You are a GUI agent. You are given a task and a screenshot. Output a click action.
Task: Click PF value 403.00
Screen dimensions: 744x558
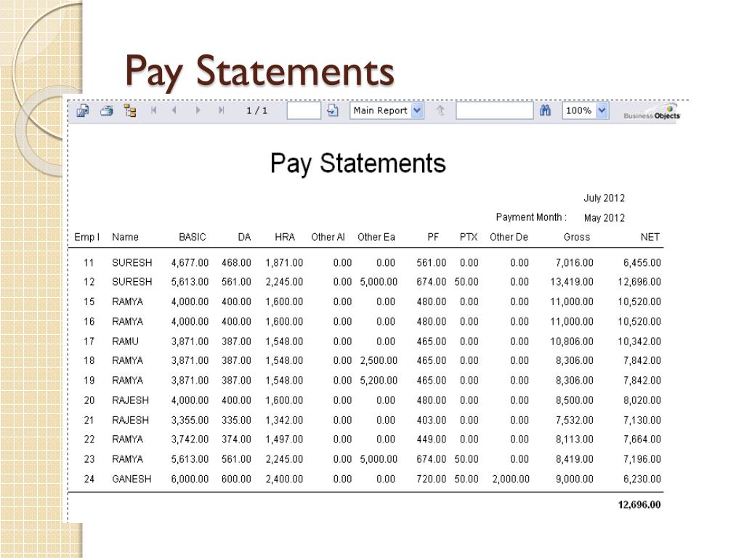pyautogui.click(x=432, y=420)
